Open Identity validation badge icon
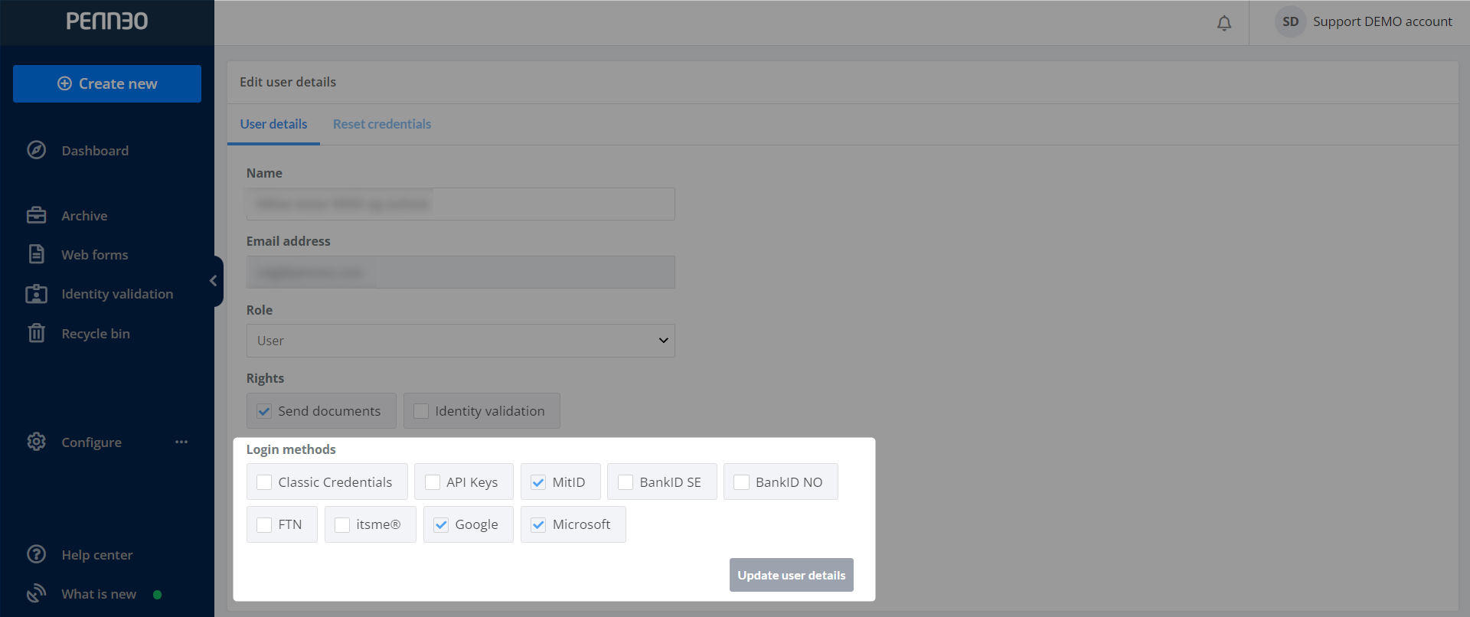 (x=37, y=294)
